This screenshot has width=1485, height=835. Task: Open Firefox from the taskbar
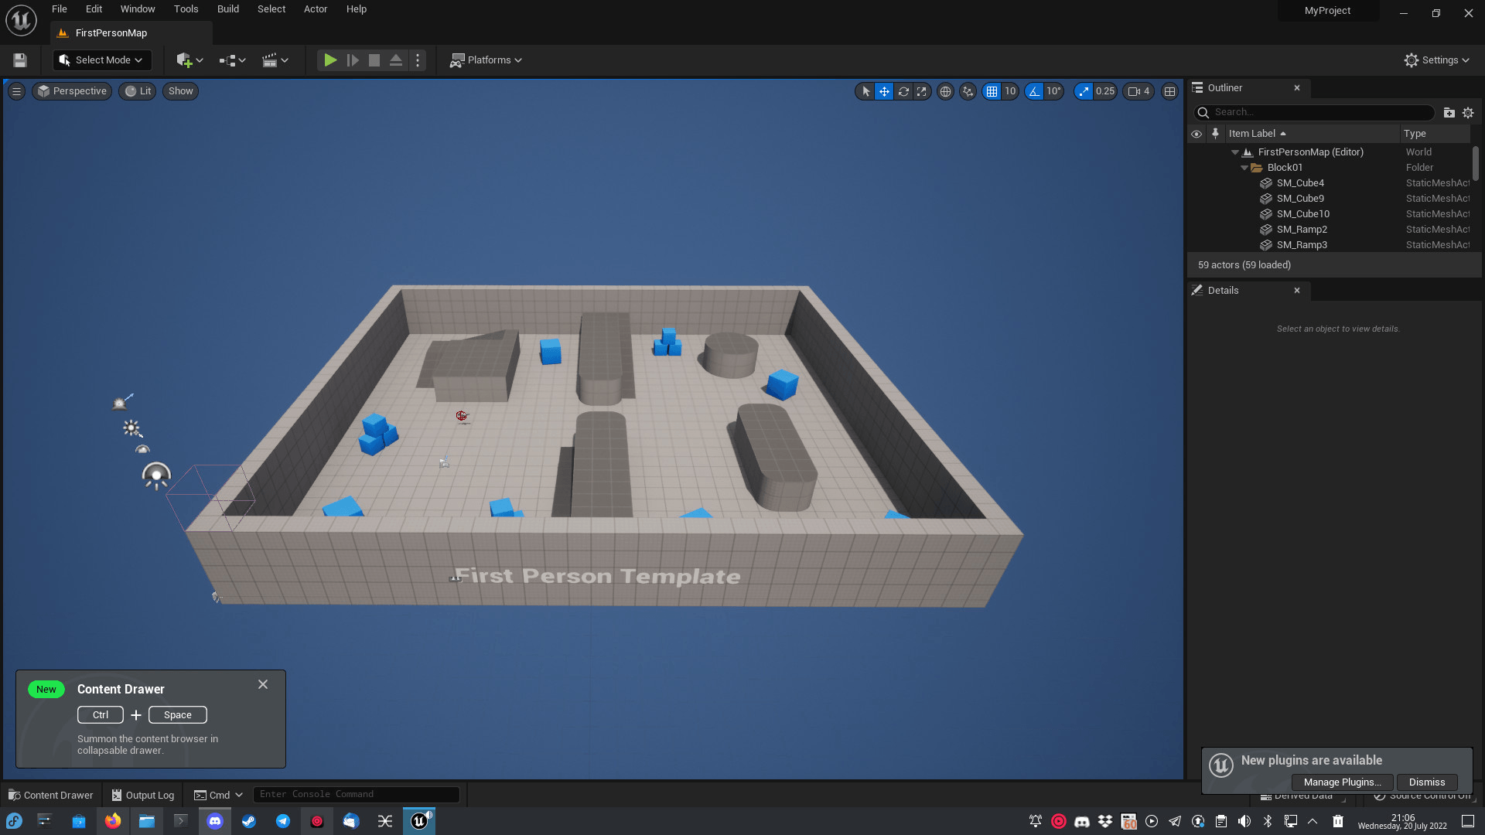pos(113,821)
